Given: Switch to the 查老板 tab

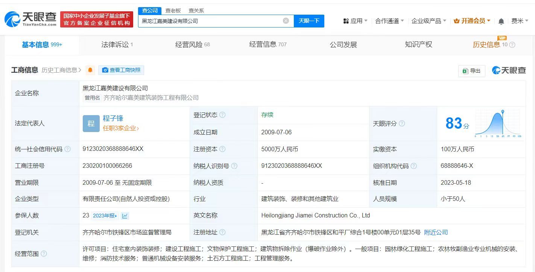Looking at the screenshot, I should tap(172, 11).
